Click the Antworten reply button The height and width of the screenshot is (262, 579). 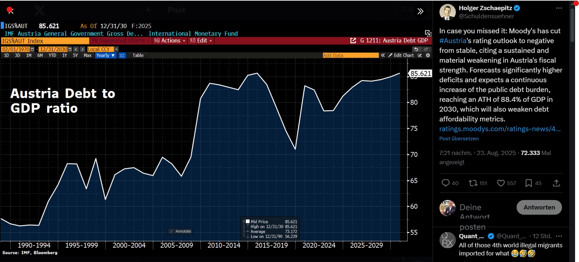[x=539, y=208]
